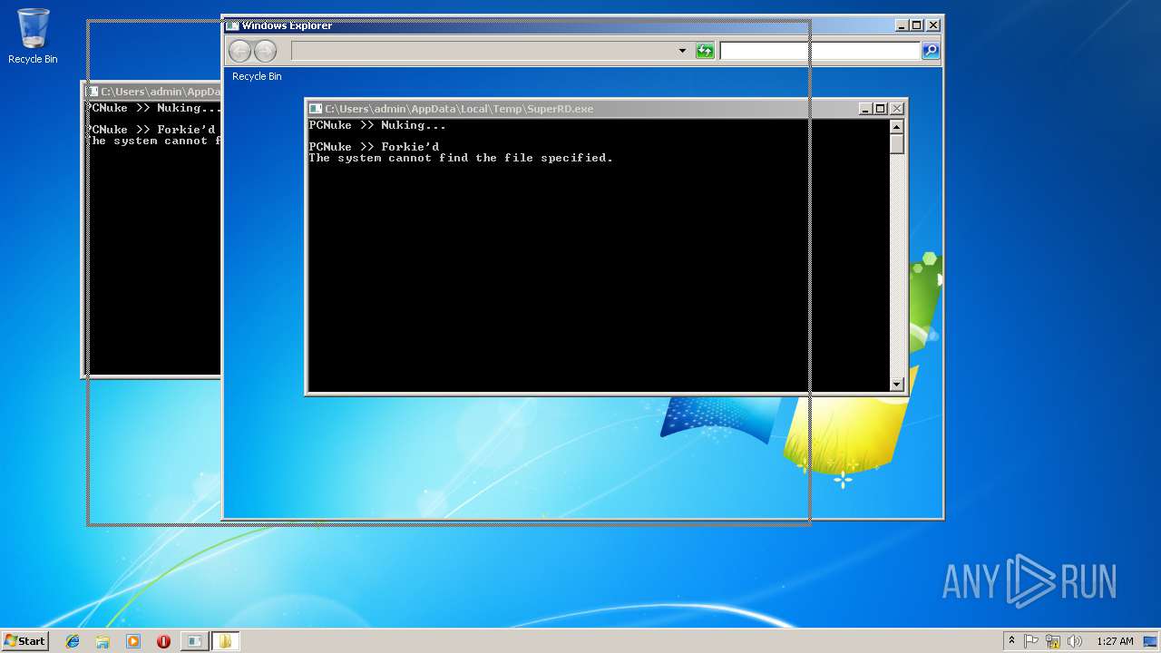Minimize the front SuperRD.exe console
The width and height of the screenshot is (1161, 653).
(x=864, y=109)
